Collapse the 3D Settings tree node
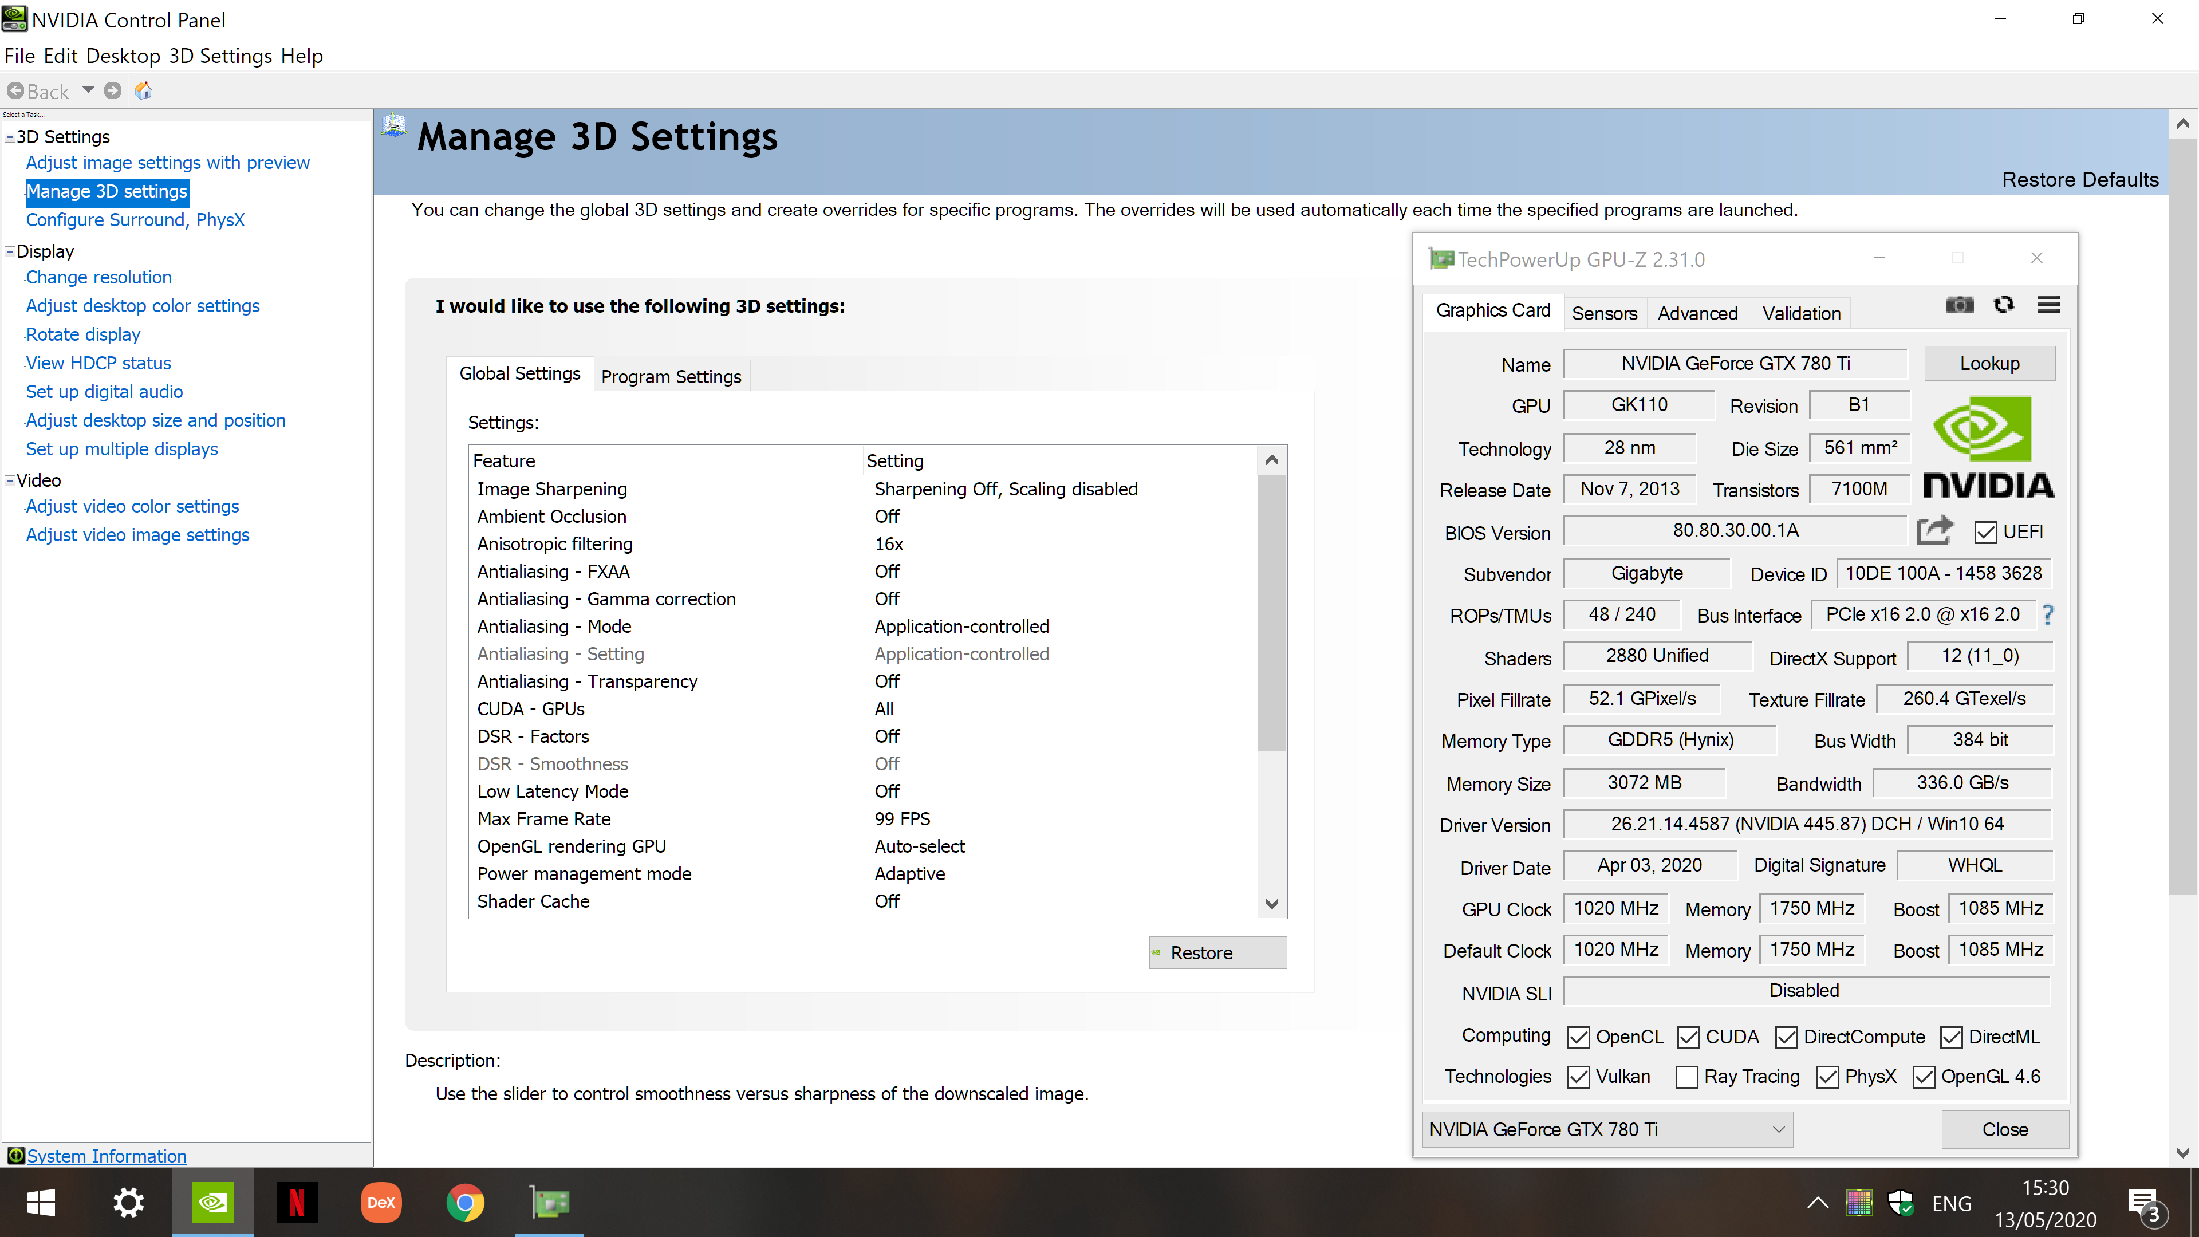The image size is (2199, 1237). tap(10, 137)
